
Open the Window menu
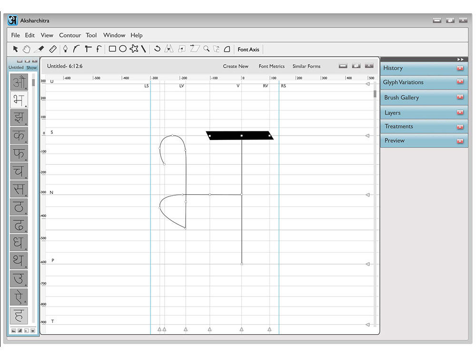114,35
